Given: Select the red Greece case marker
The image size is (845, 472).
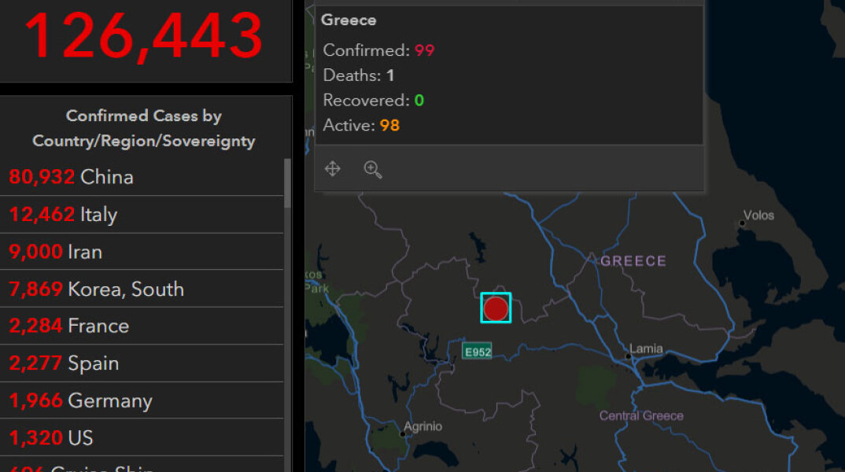Looking at the screenshot, I should pyautogui.click(x=496, y=308).
